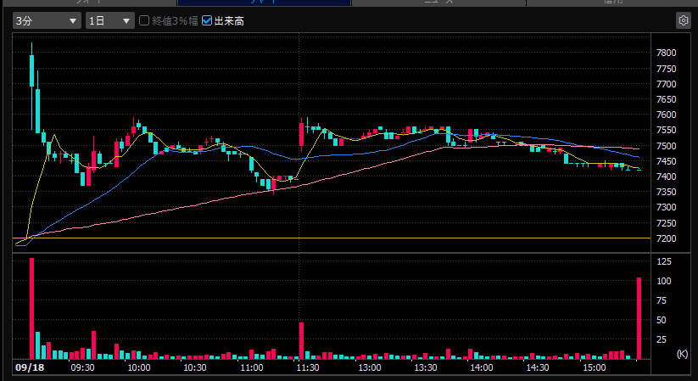Click the 13:00 time axis label
698x381 pixels.
(370, 367)
